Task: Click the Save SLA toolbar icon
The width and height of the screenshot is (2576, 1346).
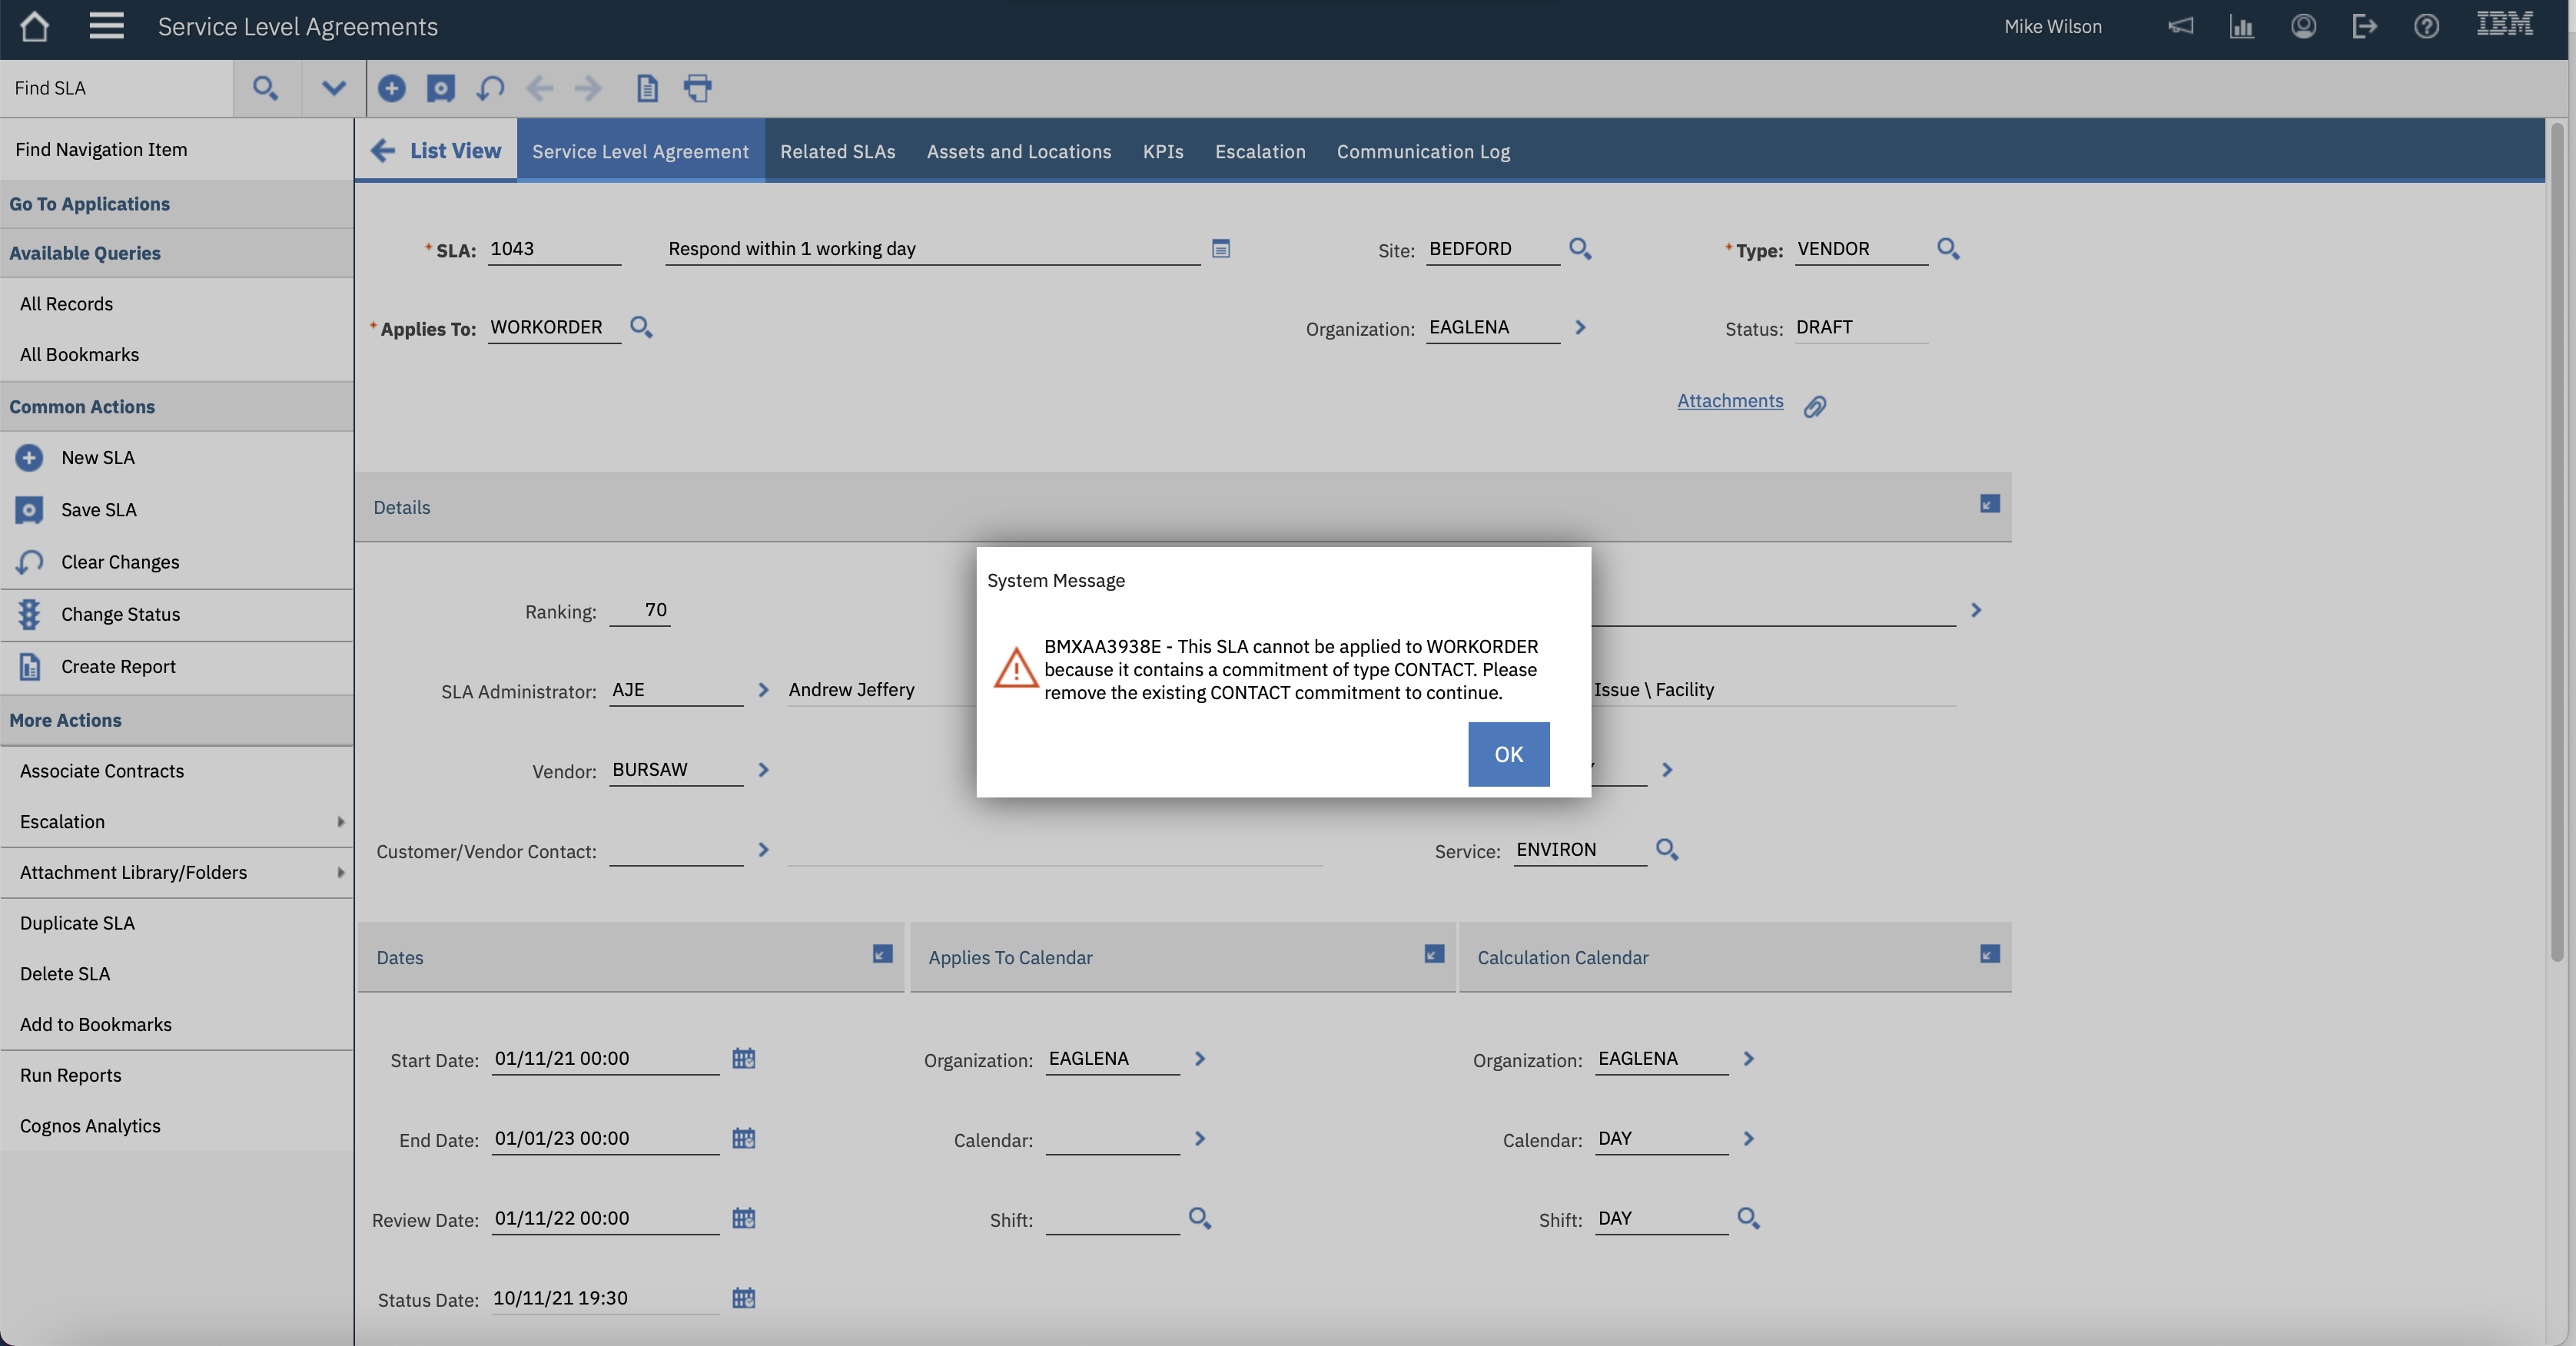Action: click(x=440, y=88)
